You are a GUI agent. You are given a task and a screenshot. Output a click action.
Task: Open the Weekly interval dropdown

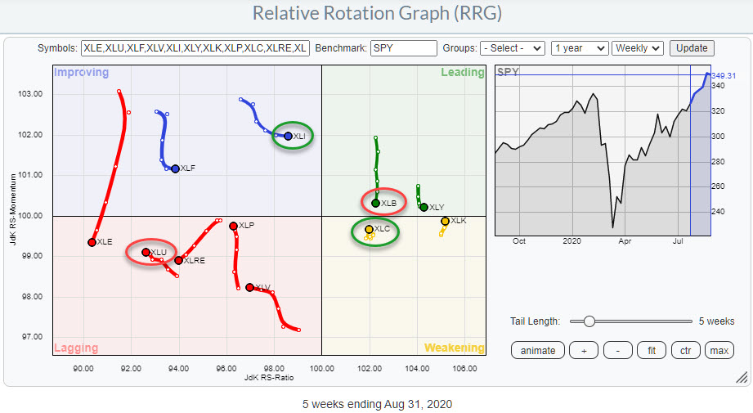click(639, 48)
